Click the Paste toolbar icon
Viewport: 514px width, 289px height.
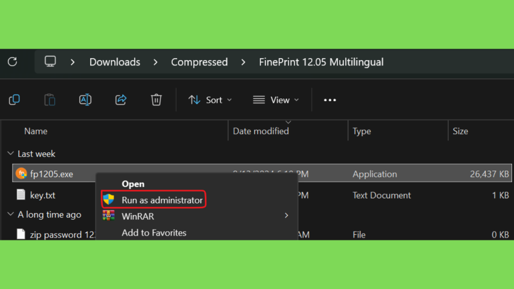tap(50, 100)
